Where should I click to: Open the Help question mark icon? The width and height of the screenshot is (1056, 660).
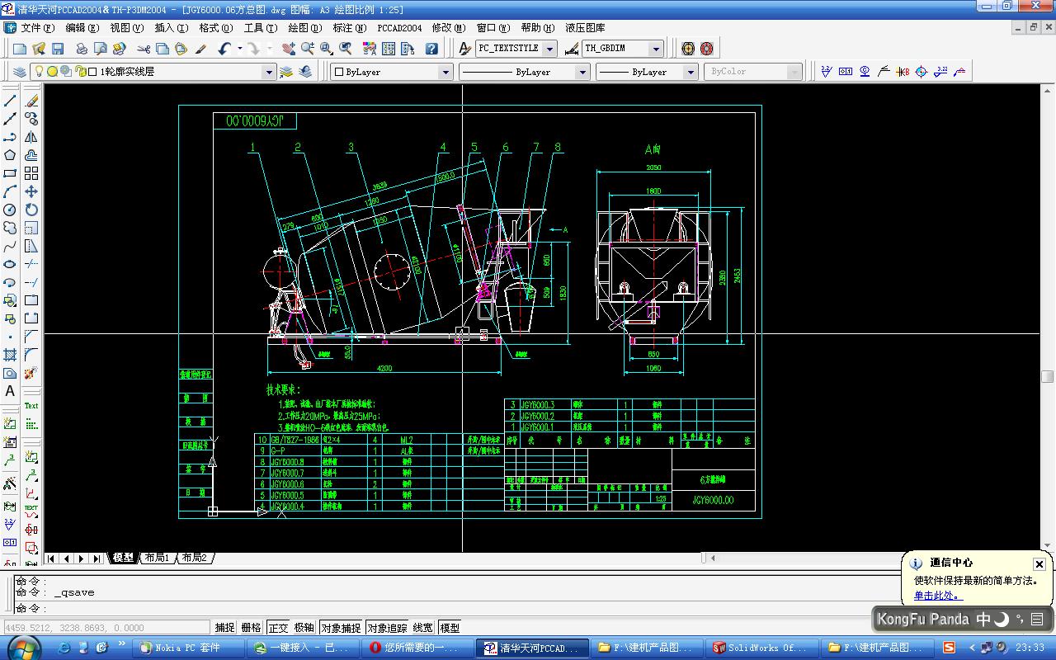click(x=431, y=49)
